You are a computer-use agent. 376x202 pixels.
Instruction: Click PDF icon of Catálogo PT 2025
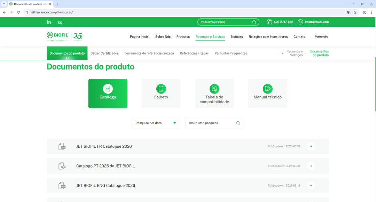pyautogui.click(x=62, y=166)
